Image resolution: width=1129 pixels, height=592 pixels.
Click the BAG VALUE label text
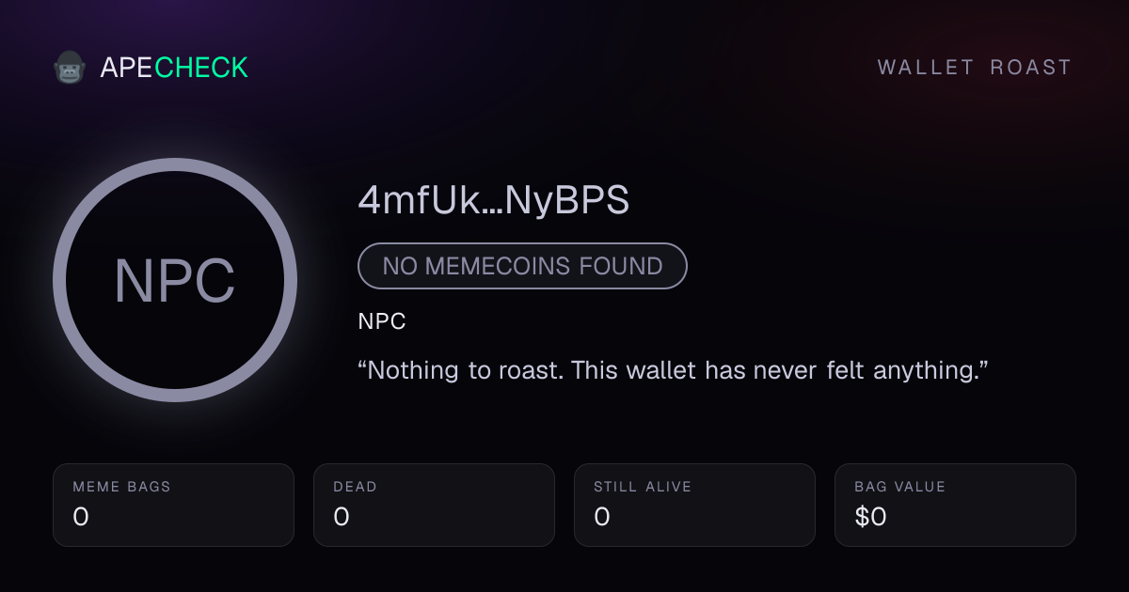coord(899,487)
